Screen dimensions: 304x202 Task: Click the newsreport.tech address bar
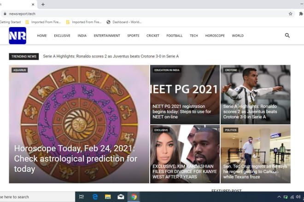[x=147, y=14]
